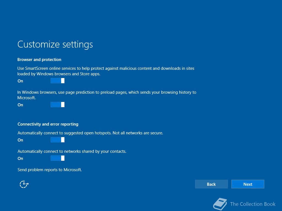This screenshot has width=282, height=211.
Task: Click the Connectivity and error reporting heading
Action: (48, 124)
